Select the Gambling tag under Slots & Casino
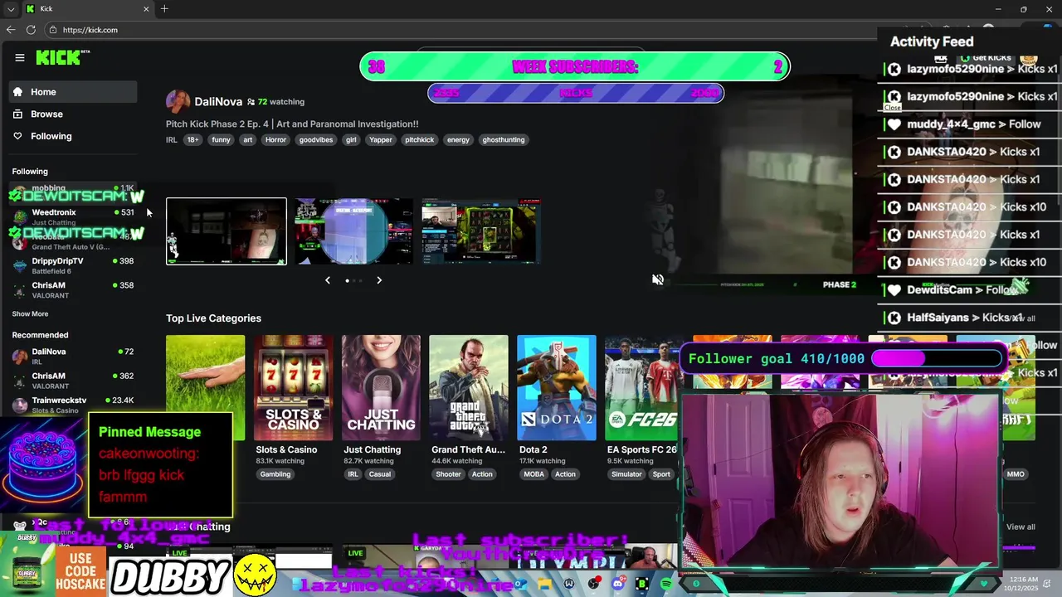This screenshot has width=1062, height=597. [x=275, y=474]
